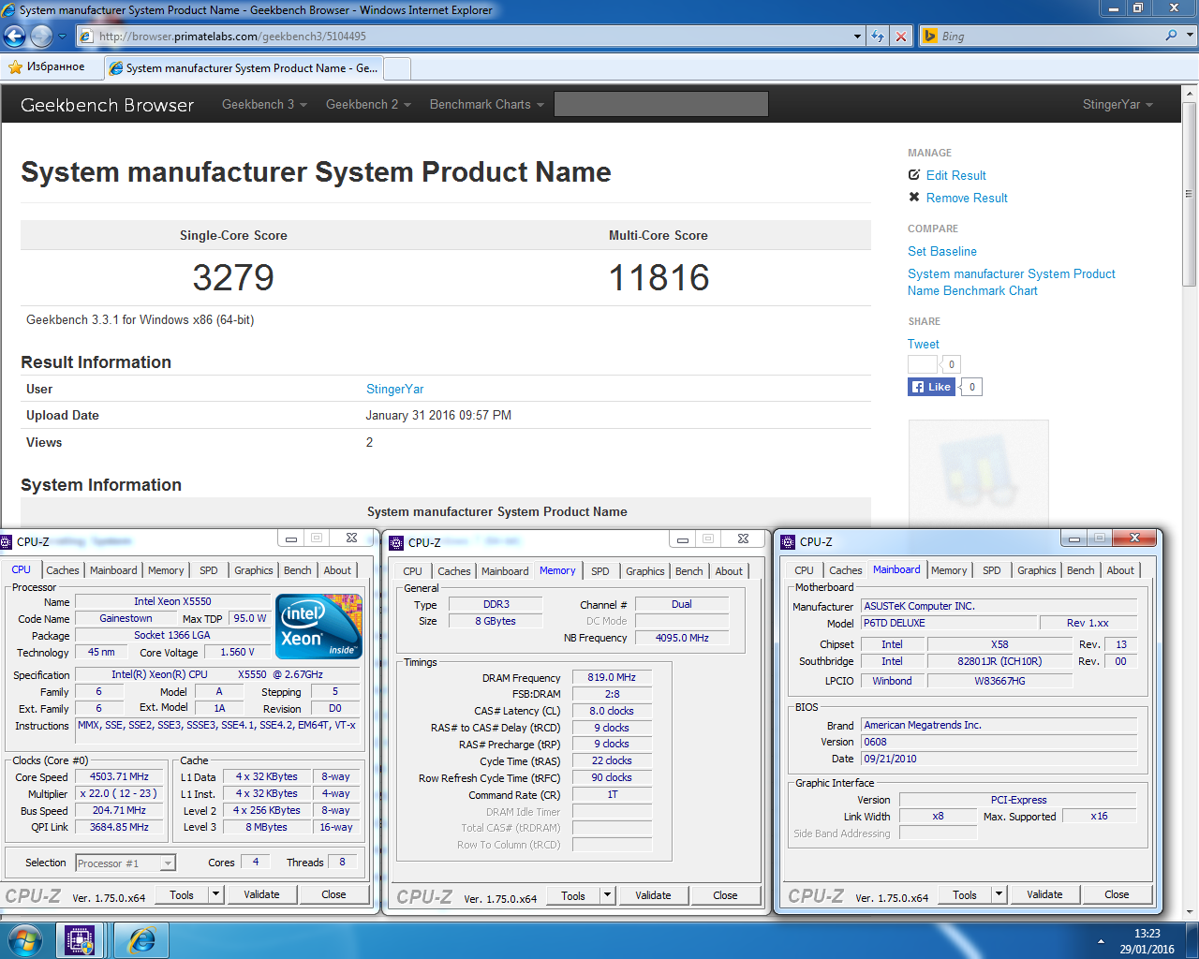Viewport: 1199px width, 959px height.
Task: Click P6TD DELUXE model field
Action: 950,623
